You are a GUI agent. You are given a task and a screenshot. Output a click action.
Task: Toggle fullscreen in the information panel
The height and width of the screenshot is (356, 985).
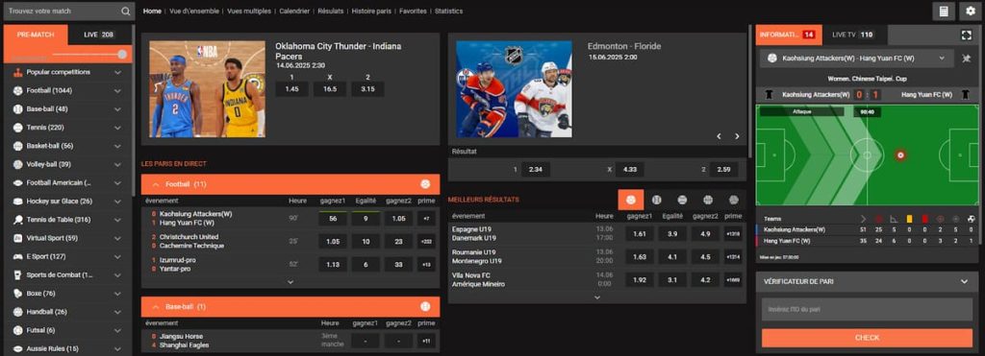pyautogui.click(x=966, y=36)
